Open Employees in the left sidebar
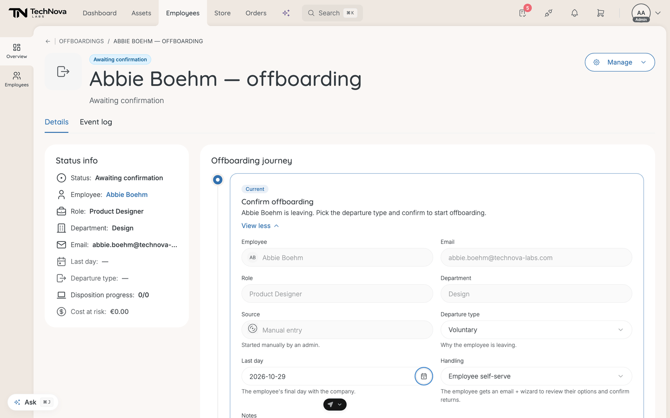Viewport: 670px width, 418px height. click(x=17, y=79)
